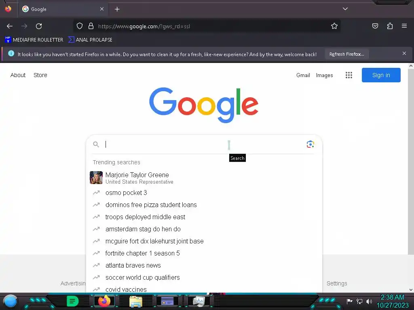The height and width of the screenshot is (310, 414).
Task: Click network tray icon
Action: (x=359, y=301)
